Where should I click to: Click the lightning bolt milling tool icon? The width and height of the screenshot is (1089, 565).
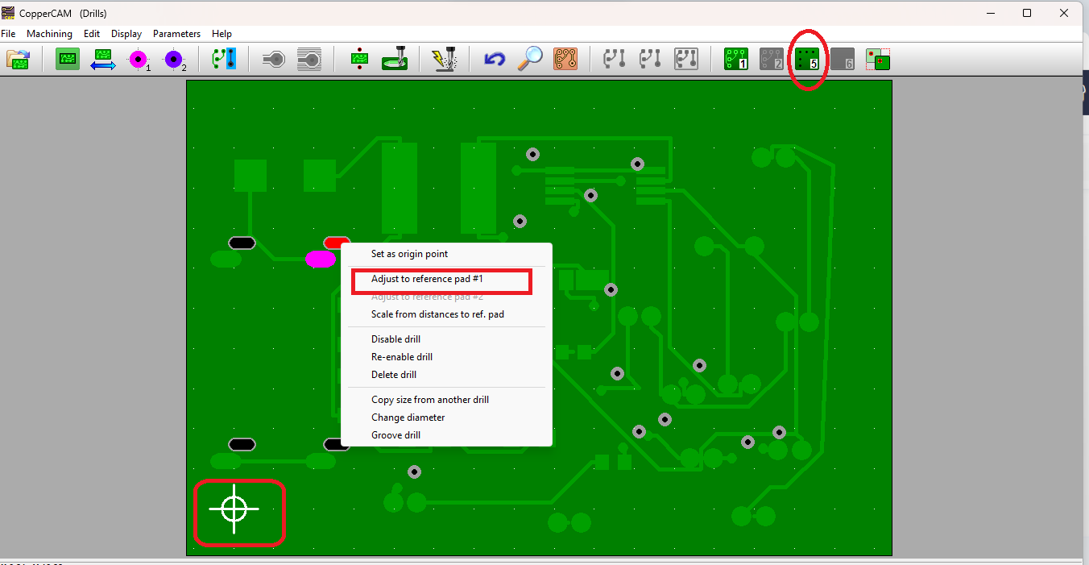444,59
